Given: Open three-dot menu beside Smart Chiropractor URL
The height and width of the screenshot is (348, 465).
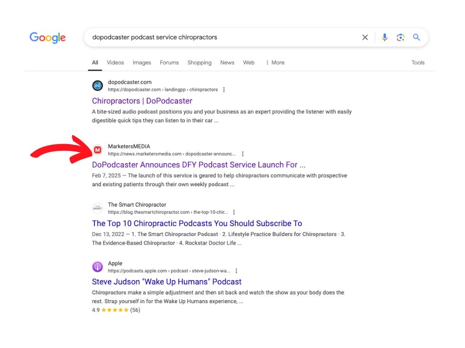Looking at the screenshot, I should click(x=234, y=212).
